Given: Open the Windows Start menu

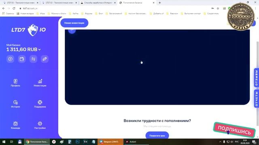Looking at the screenshot, I should tap(4, 142).
